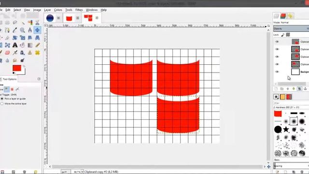
Task: Open the Select menu
Action: [17, 10]
